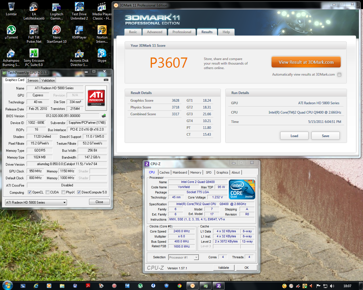Open Media Player Classic desktop icon
Viewport: 363px width, 290px height.
coord(102,11)
